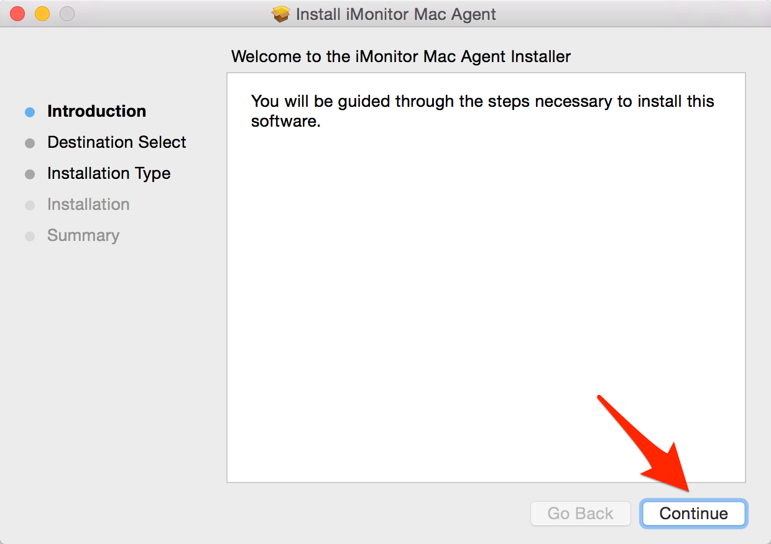Click the disabled gray zoom window button
The image size is (771, 544).
coord(67,14)
